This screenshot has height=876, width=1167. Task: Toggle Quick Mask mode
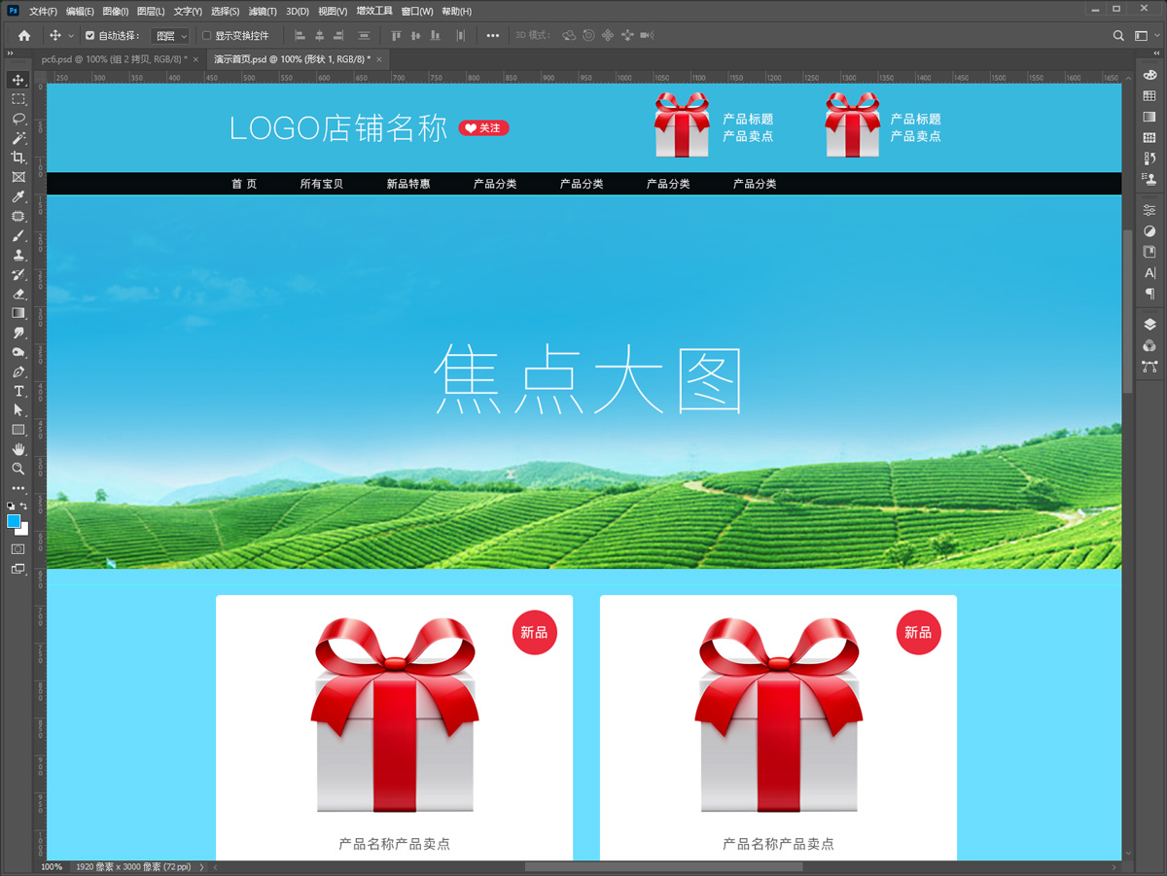(18, 549)
